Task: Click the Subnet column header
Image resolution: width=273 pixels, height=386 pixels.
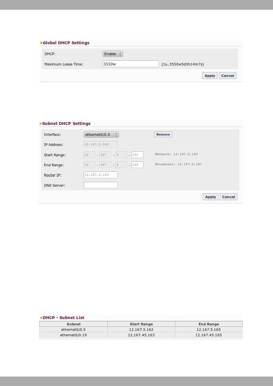Action: point(74,324)
